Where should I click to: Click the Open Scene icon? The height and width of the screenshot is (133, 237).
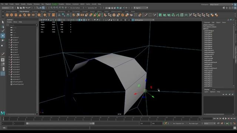click(x=21, y=8)
